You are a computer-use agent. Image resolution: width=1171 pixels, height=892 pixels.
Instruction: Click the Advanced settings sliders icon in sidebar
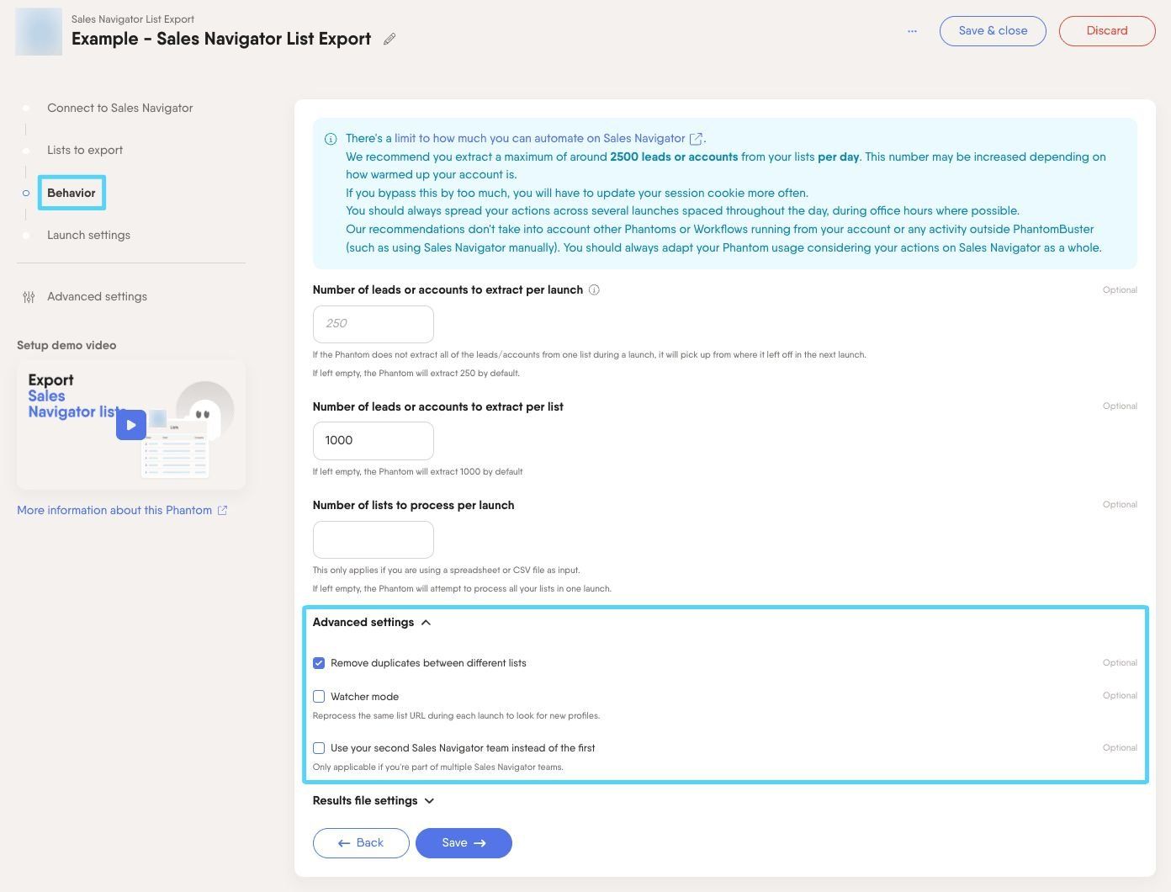point(29,297)
